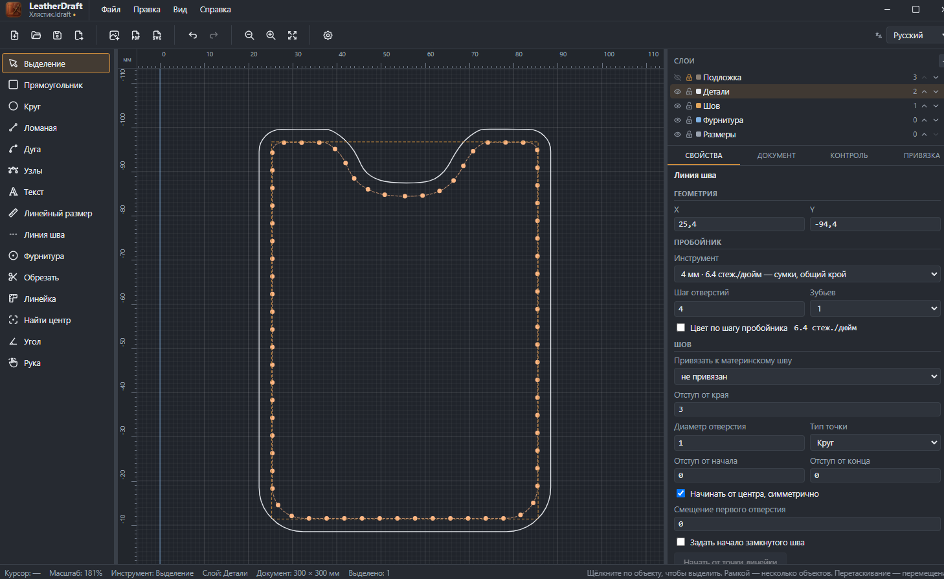Click the Шов layer color swatch
Screen dimensions: 944x579
[x=699, y=106]
